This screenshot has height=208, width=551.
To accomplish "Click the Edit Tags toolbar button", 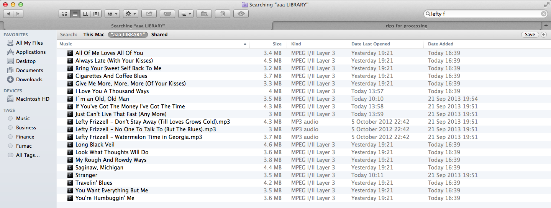I will [167, 14].
